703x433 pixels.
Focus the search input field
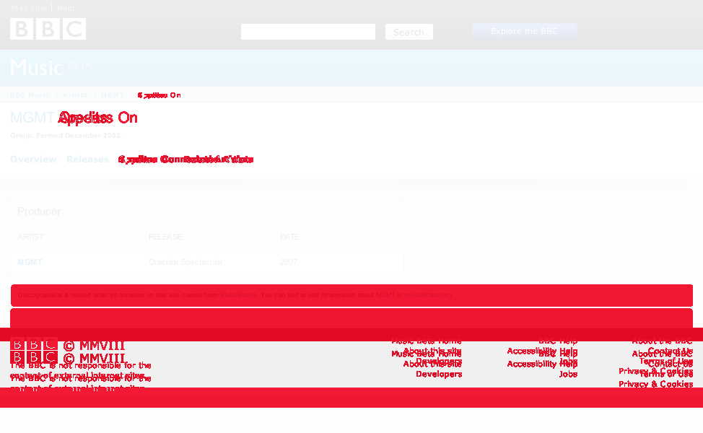[308, 32]
